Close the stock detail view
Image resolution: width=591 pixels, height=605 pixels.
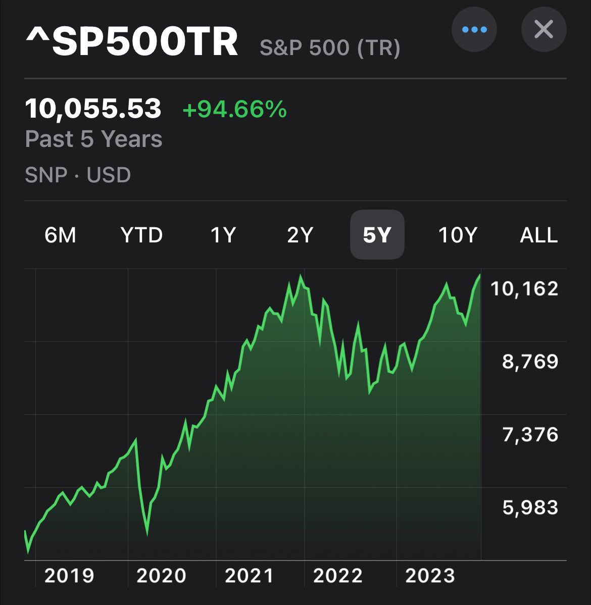point(544,30)
